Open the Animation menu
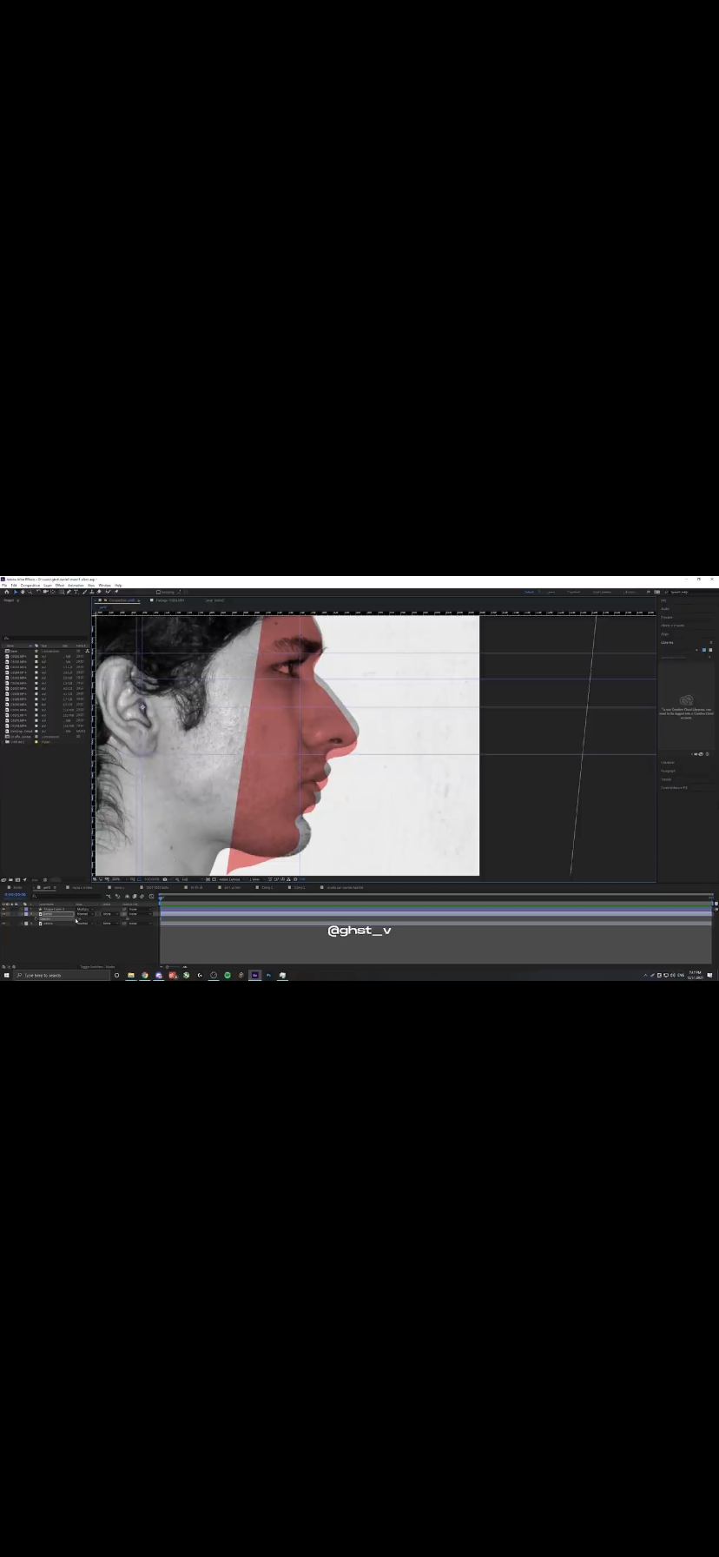 coord(76,586)
